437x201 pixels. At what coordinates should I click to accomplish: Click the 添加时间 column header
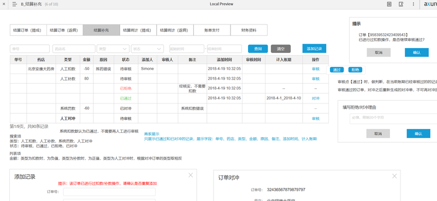click(x=225, y=60)
